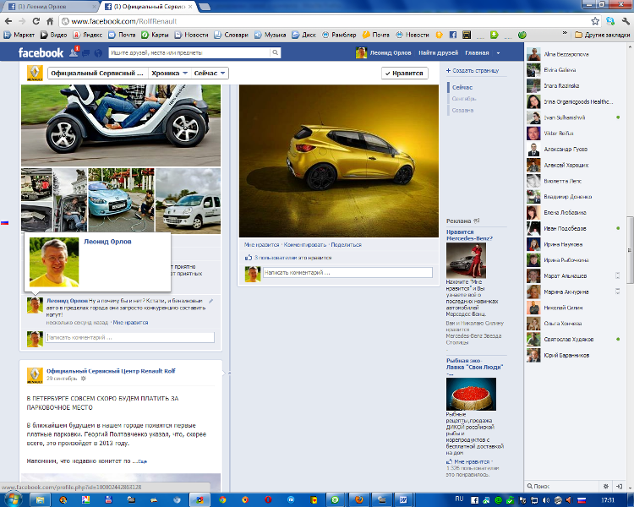634x507 pixels.
Task: Open the yellow Renault Clio photo
Action: [339, 161]
